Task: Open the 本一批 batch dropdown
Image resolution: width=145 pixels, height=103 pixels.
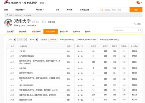Action: 33,40
